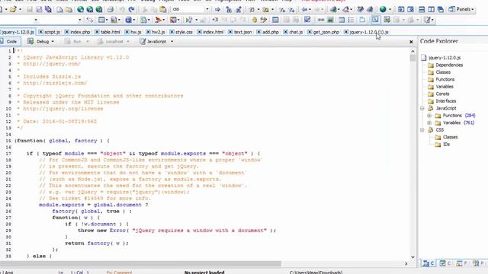Click the Save All toolbar icon
The height and width of the screenshot is (274, 488).
coord(48,9)
